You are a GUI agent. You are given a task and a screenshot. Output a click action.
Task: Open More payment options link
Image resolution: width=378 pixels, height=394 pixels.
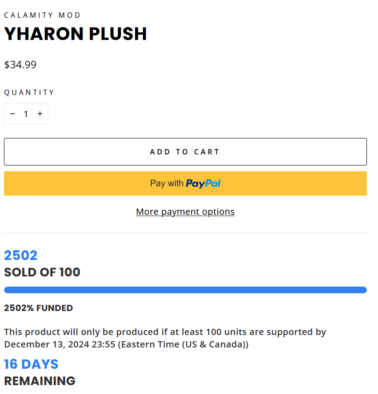coord(185,212)
